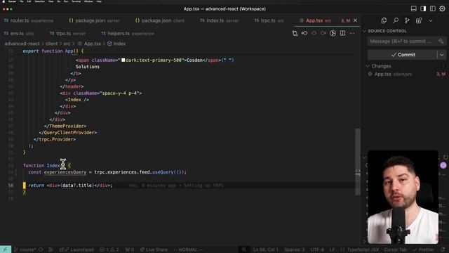
Task: Click the zoom magnifier icon in status bar
Action: (x=244, y=249)
